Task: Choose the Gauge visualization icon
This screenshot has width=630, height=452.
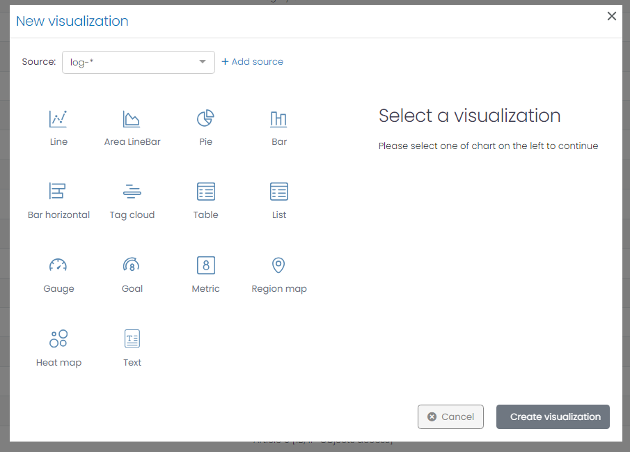Action: [x=58, y=265]
